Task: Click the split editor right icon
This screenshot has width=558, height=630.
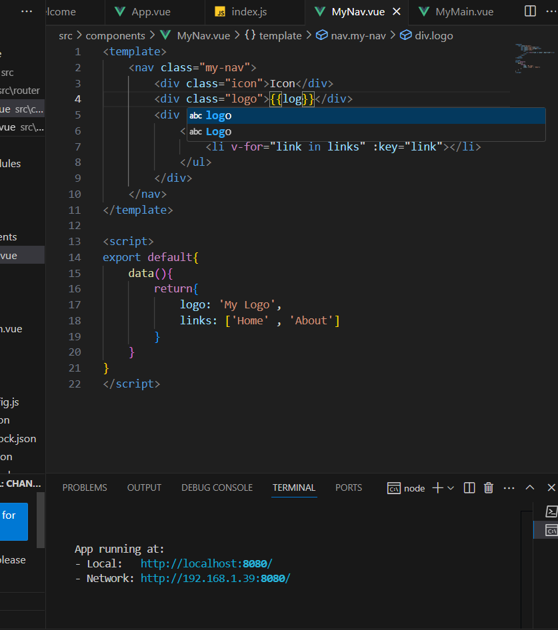Action: pyautogui.click(x=530, y=11)
